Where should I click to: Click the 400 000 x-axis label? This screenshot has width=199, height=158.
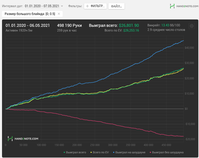click(148, 145)
